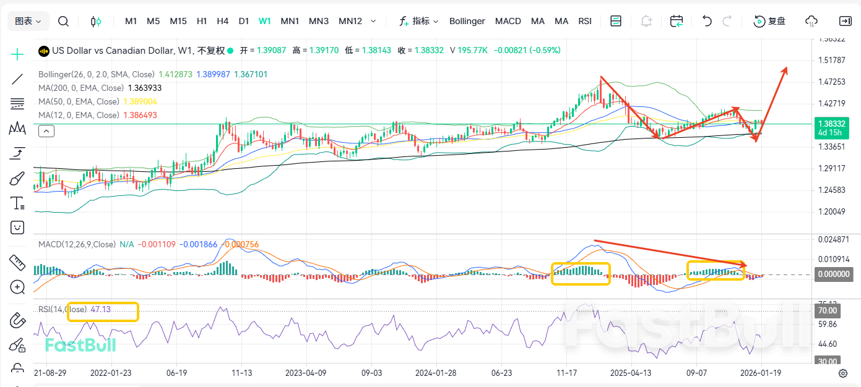Click the alerts bell icon
The image size is (861, 387).
(x=646, y=20)
